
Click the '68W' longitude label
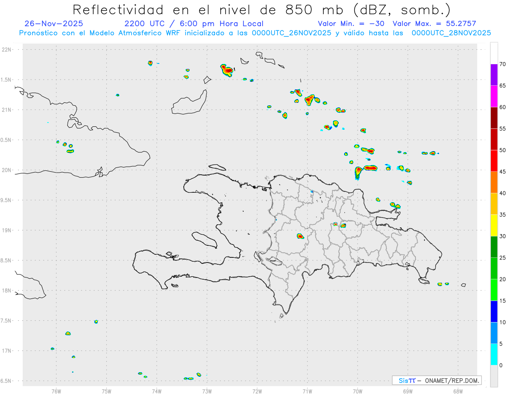coord(458,391)
